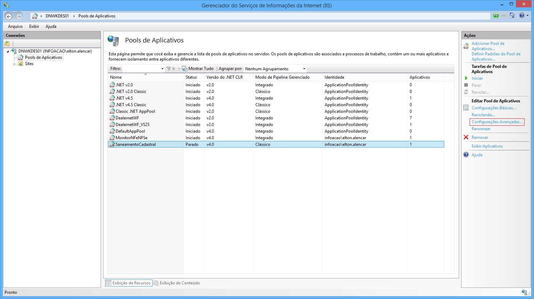Viewport: 534px width, 299px height.
Task: Open the Arquivo menu
Action: point(15,26)
